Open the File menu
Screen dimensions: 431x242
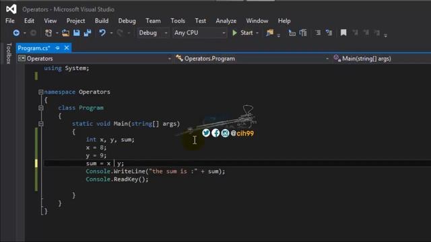(x=10, y=21)
